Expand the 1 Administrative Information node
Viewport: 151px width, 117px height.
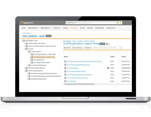25,43
